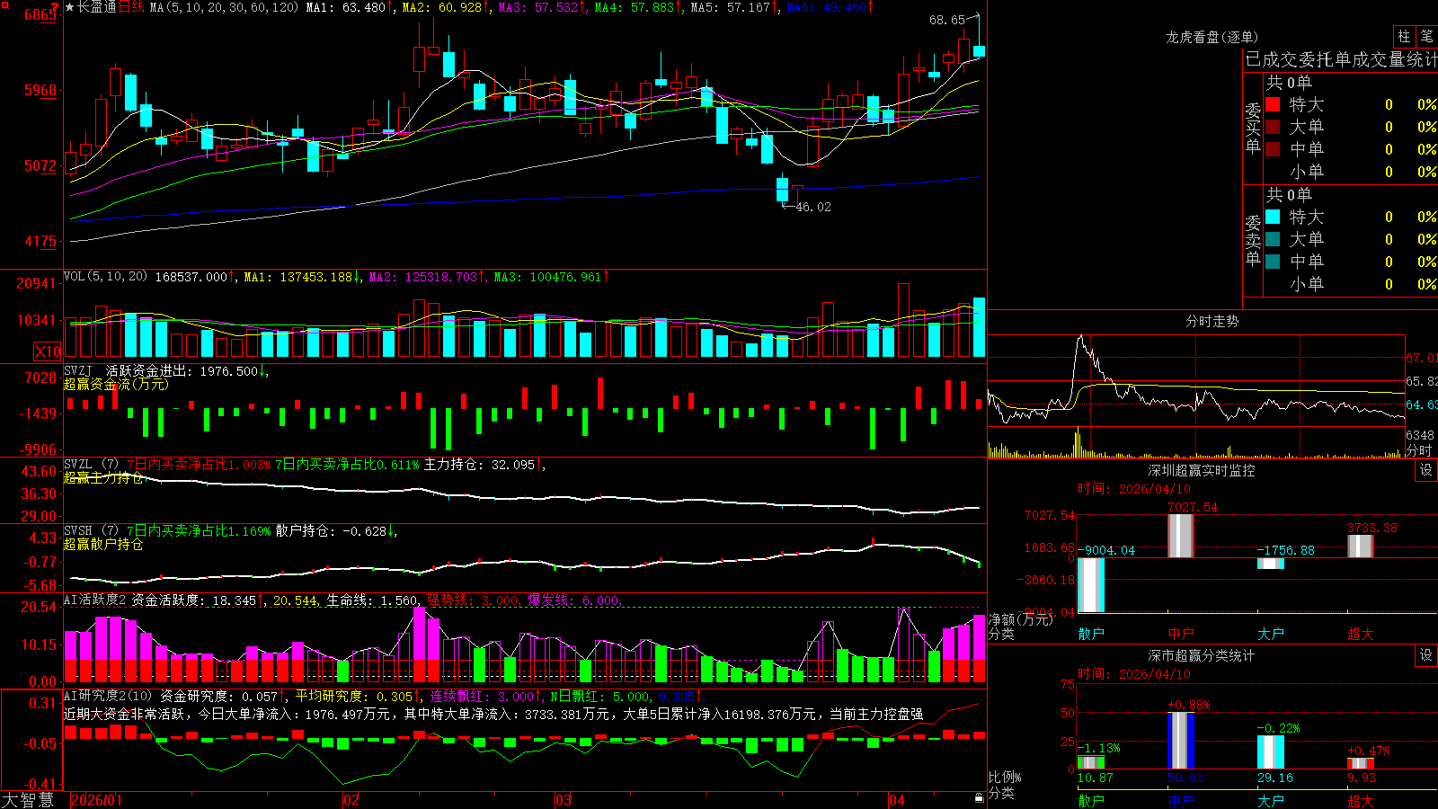Click the teal 大单 sell-order swatch
Viewport: 1438px width, 809px height.
[1273, 239]
